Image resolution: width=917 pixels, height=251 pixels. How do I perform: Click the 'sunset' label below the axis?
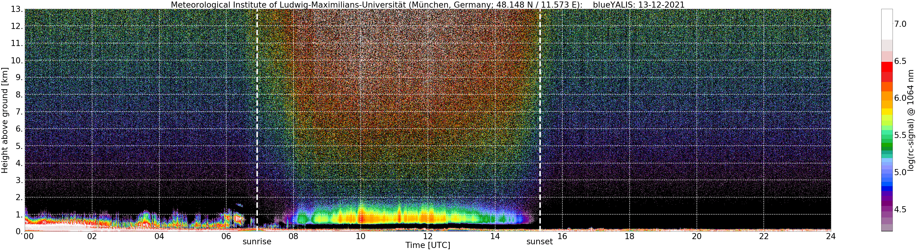tap(540, 242)
